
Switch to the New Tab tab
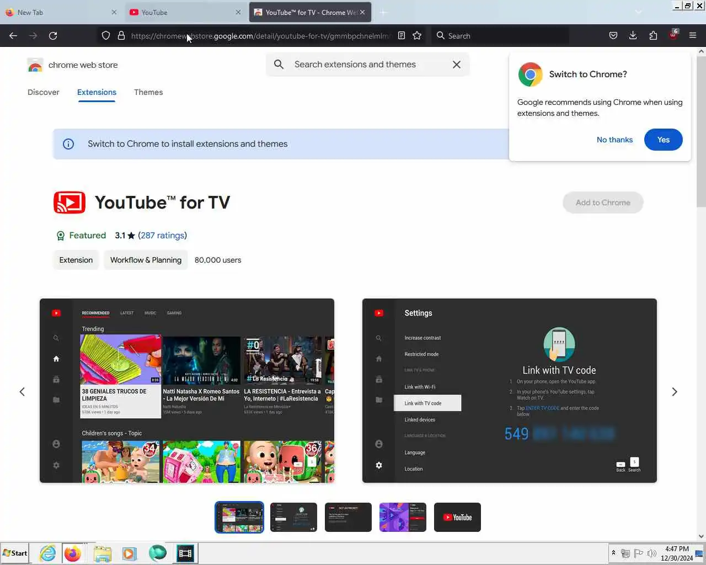click(x=61, y=12)
